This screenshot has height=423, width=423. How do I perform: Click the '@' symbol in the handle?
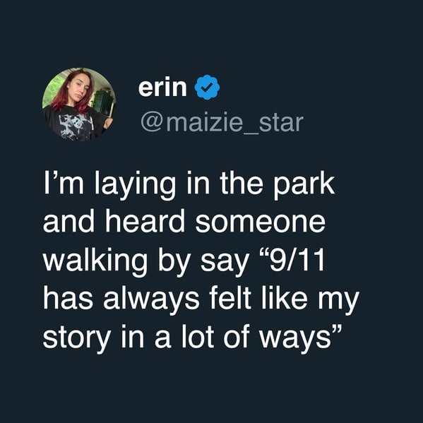click(x=152, y=124)
